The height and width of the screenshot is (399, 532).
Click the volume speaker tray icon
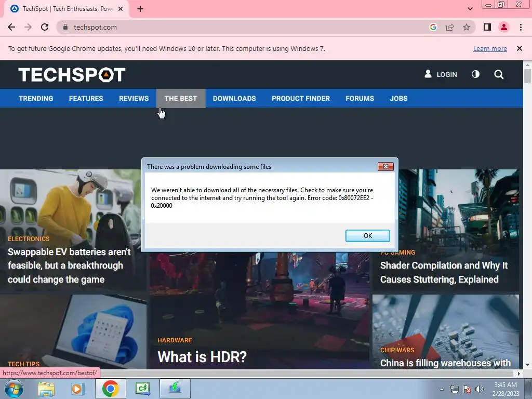tap(480, 389)
